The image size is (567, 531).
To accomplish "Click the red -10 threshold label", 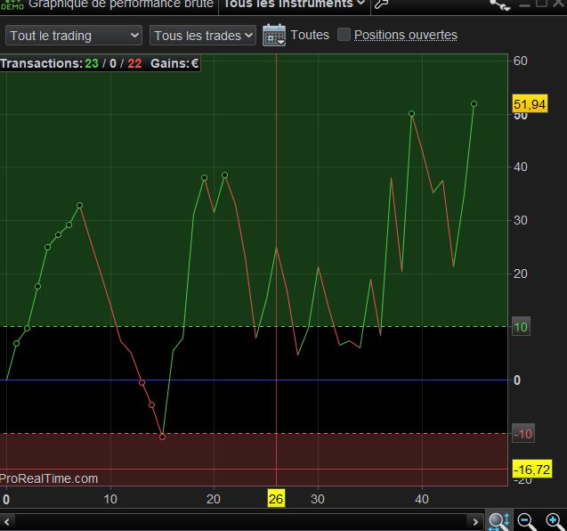I will point(522,433).
